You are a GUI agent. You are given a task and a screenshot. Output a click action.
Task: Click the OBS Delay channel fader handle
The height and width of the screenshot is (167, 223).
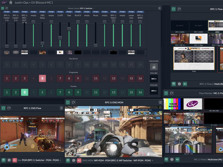(42, 43)
